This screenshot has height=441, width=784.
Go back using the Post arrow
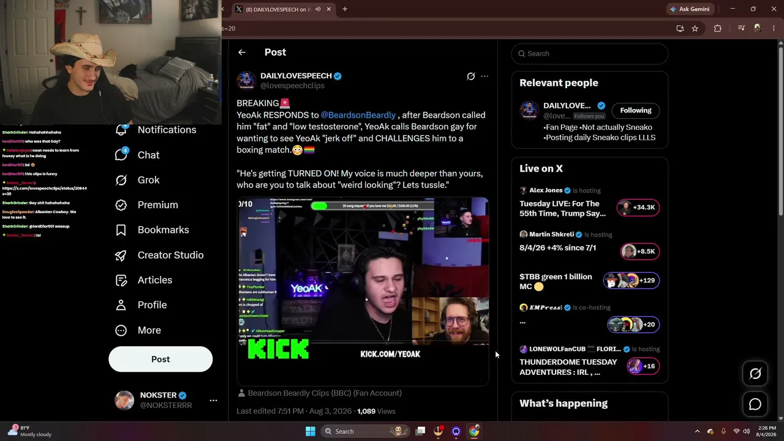pyautogui.click(x=242, y=53)
